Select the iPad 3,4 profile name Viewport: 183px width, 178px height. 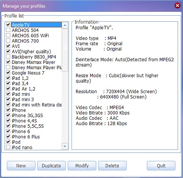[x=20, y=83]
